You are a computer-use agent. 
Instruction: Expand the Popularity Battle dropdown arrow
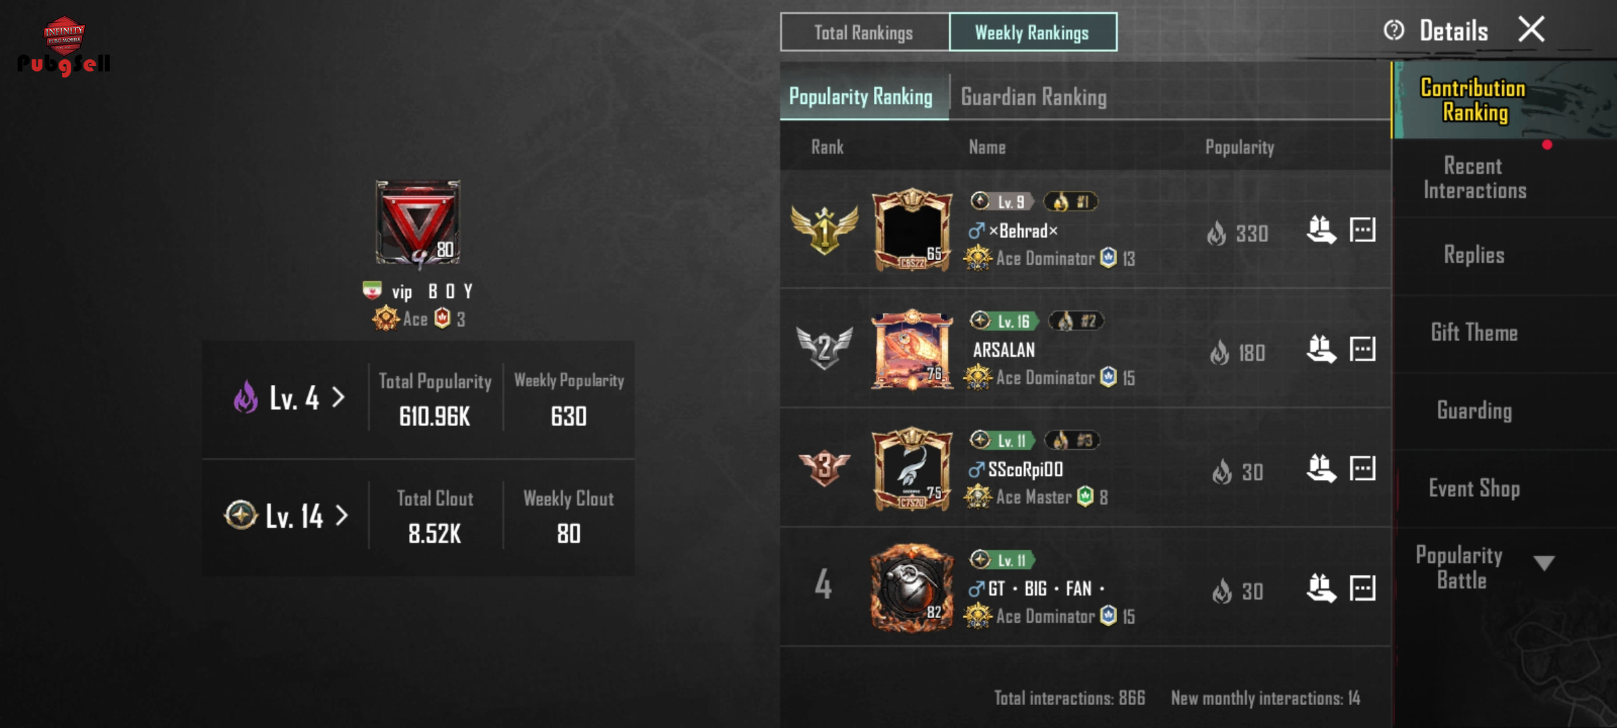pyautogui.click(x=1544, y=564)
